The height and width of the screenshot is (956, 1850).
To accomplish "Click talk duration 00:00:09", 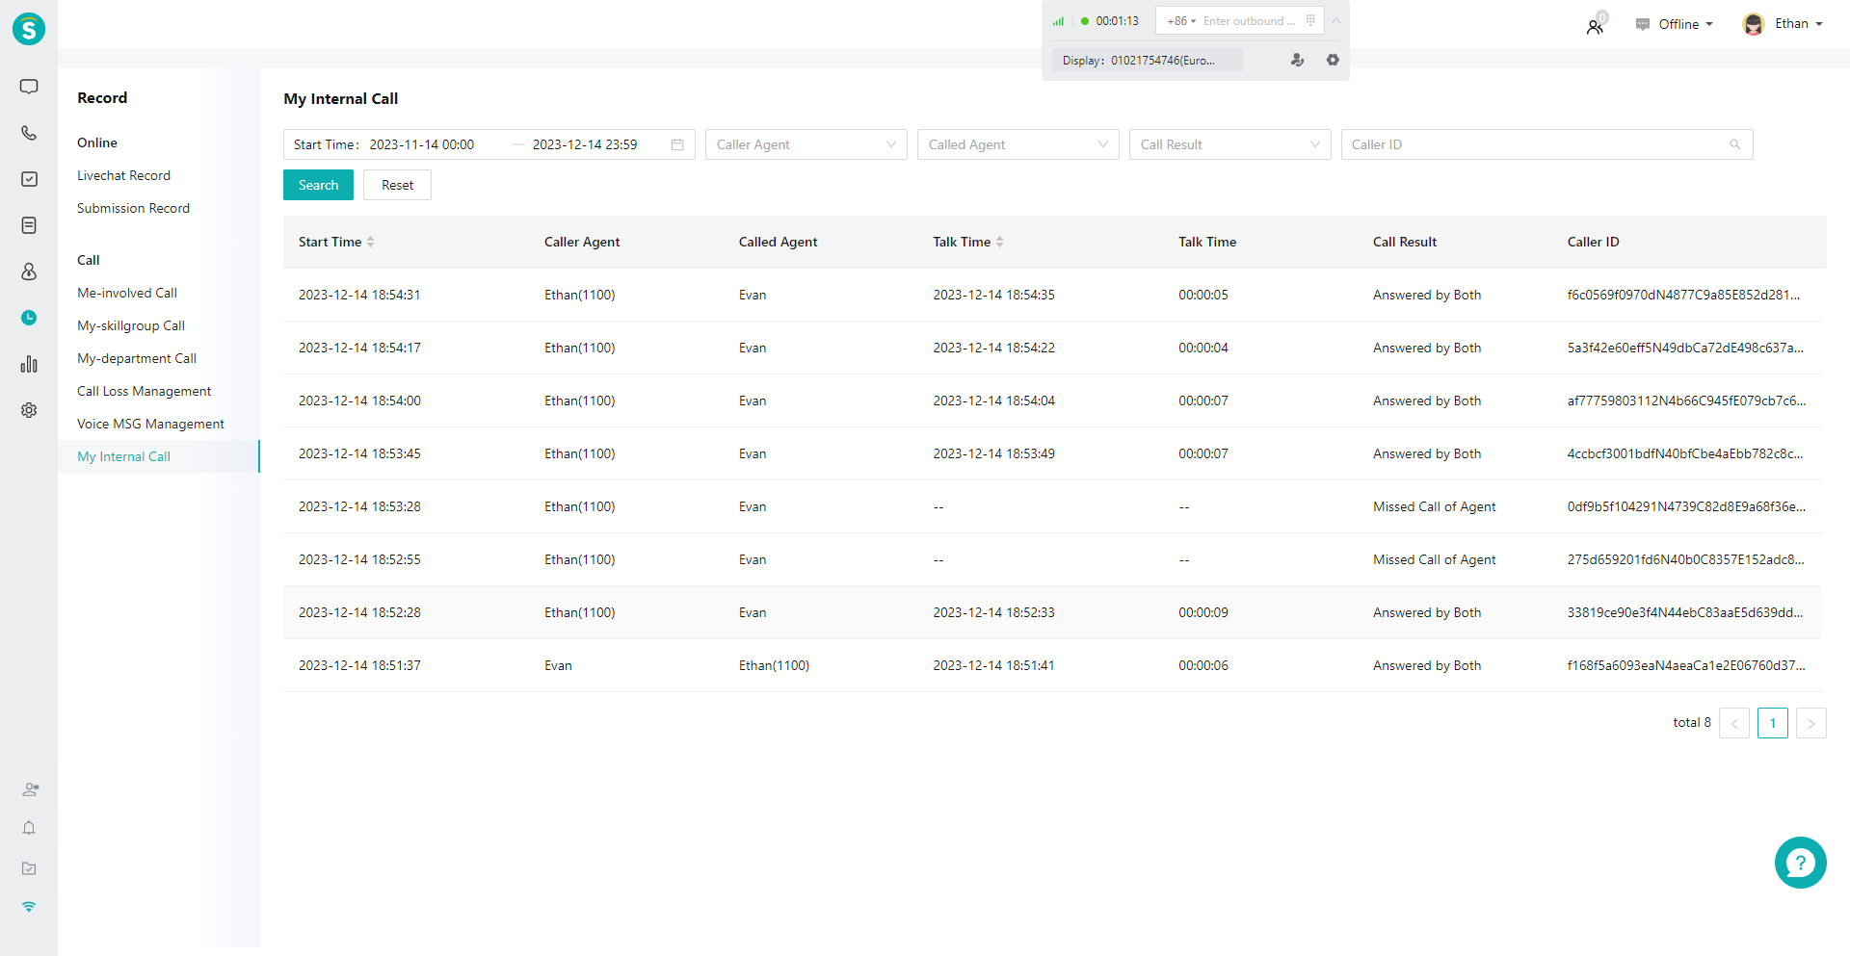I will [x=1203, y=612].
